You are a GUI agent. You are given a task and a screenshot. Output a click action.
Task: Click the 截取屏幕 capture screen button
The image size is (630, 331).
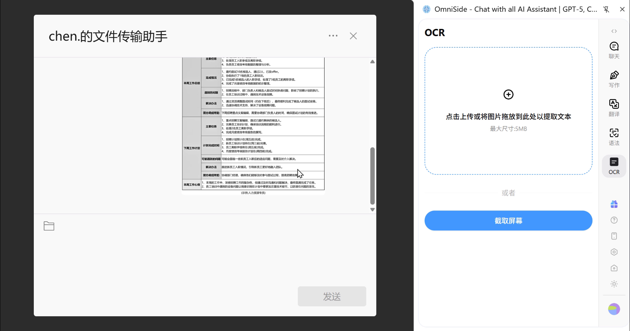pyautogui.click(x=508, y=221)
